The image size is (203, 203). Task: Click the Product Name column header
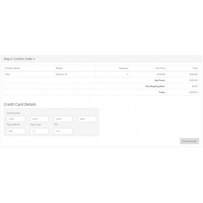click(x=13, y=68)
